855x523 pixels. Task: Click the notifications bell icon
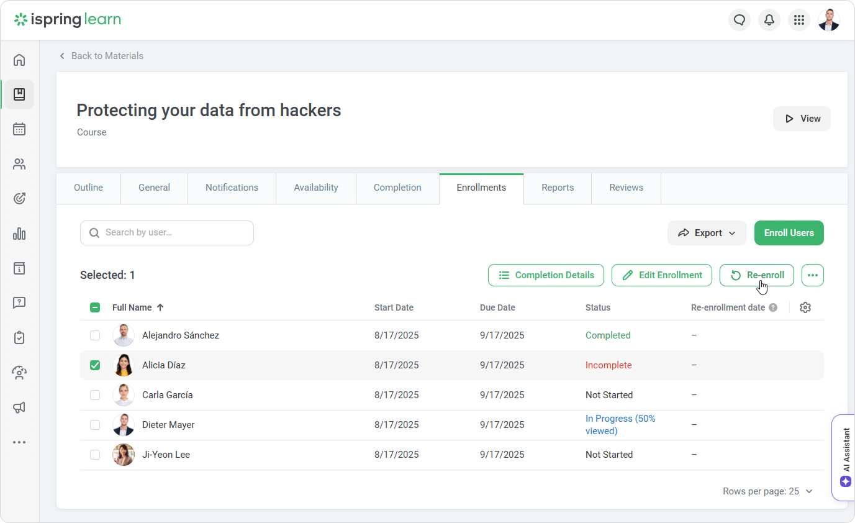pyautogui.click(x=769, y=20)
